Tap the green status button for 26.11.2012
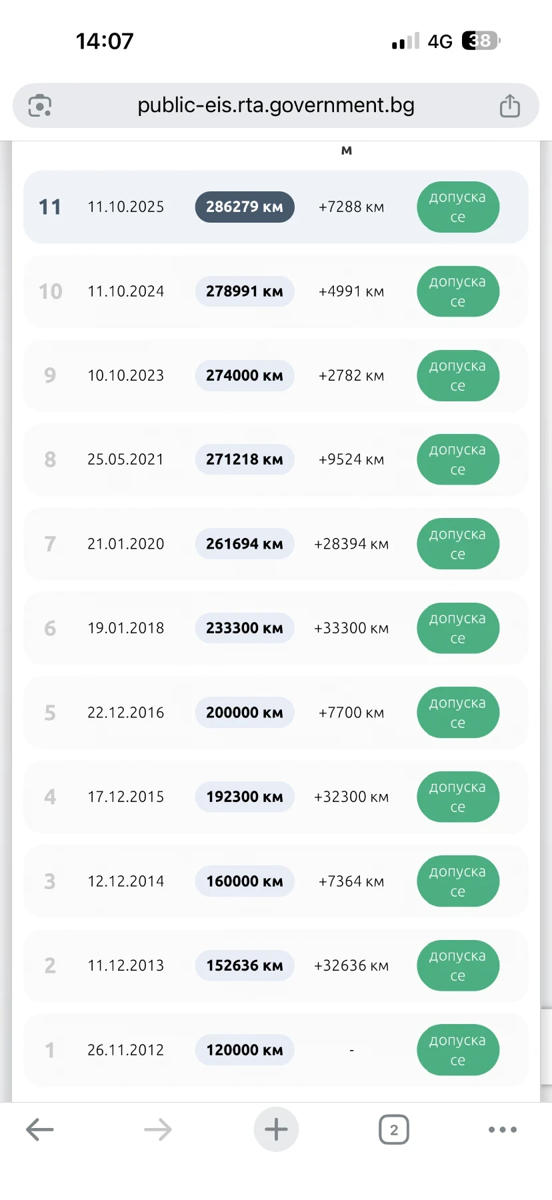 458,1050
